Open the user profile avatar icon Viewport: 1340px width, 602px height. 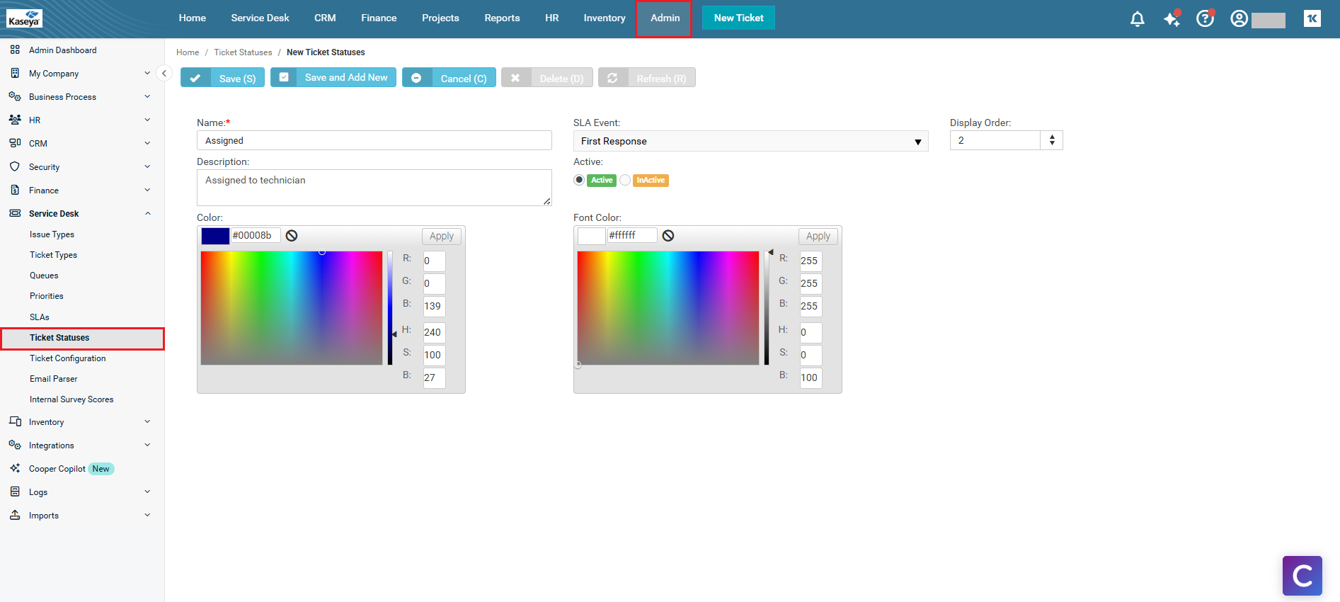pos(1239,19)
